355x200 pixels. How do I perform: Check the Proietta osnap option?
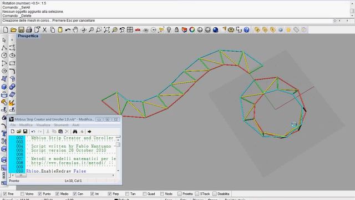[180, 194]
